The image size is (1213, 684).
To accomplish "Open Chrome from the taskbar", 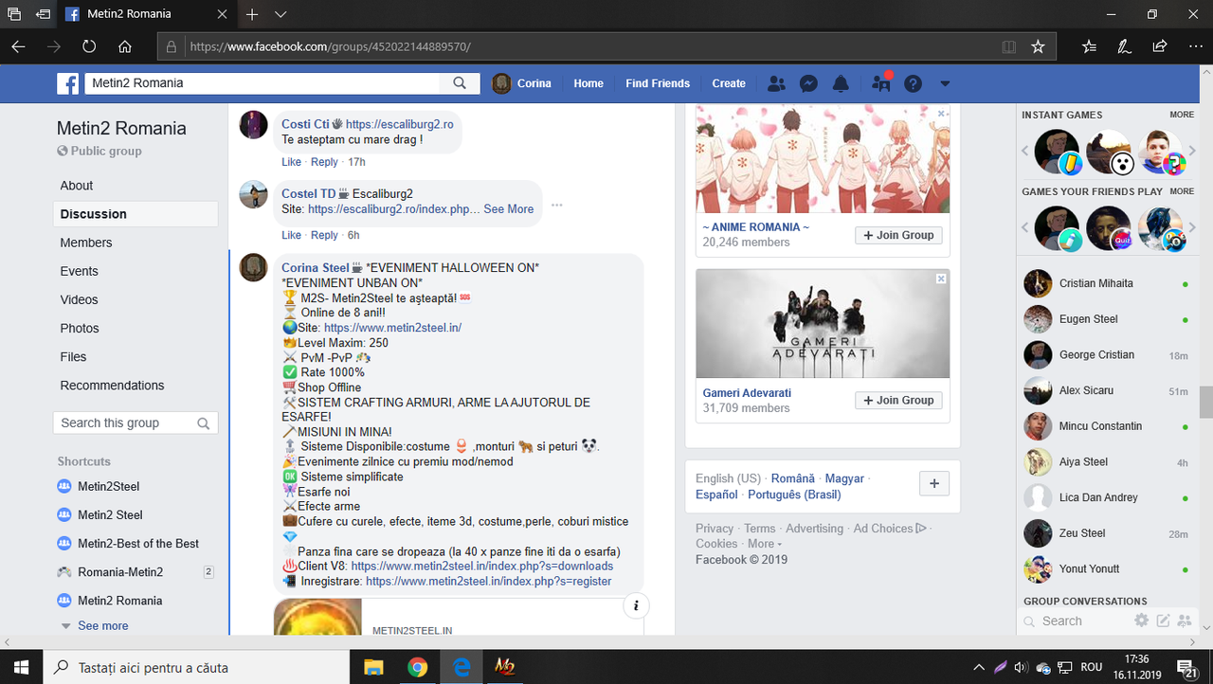I will tap(417, 667).
